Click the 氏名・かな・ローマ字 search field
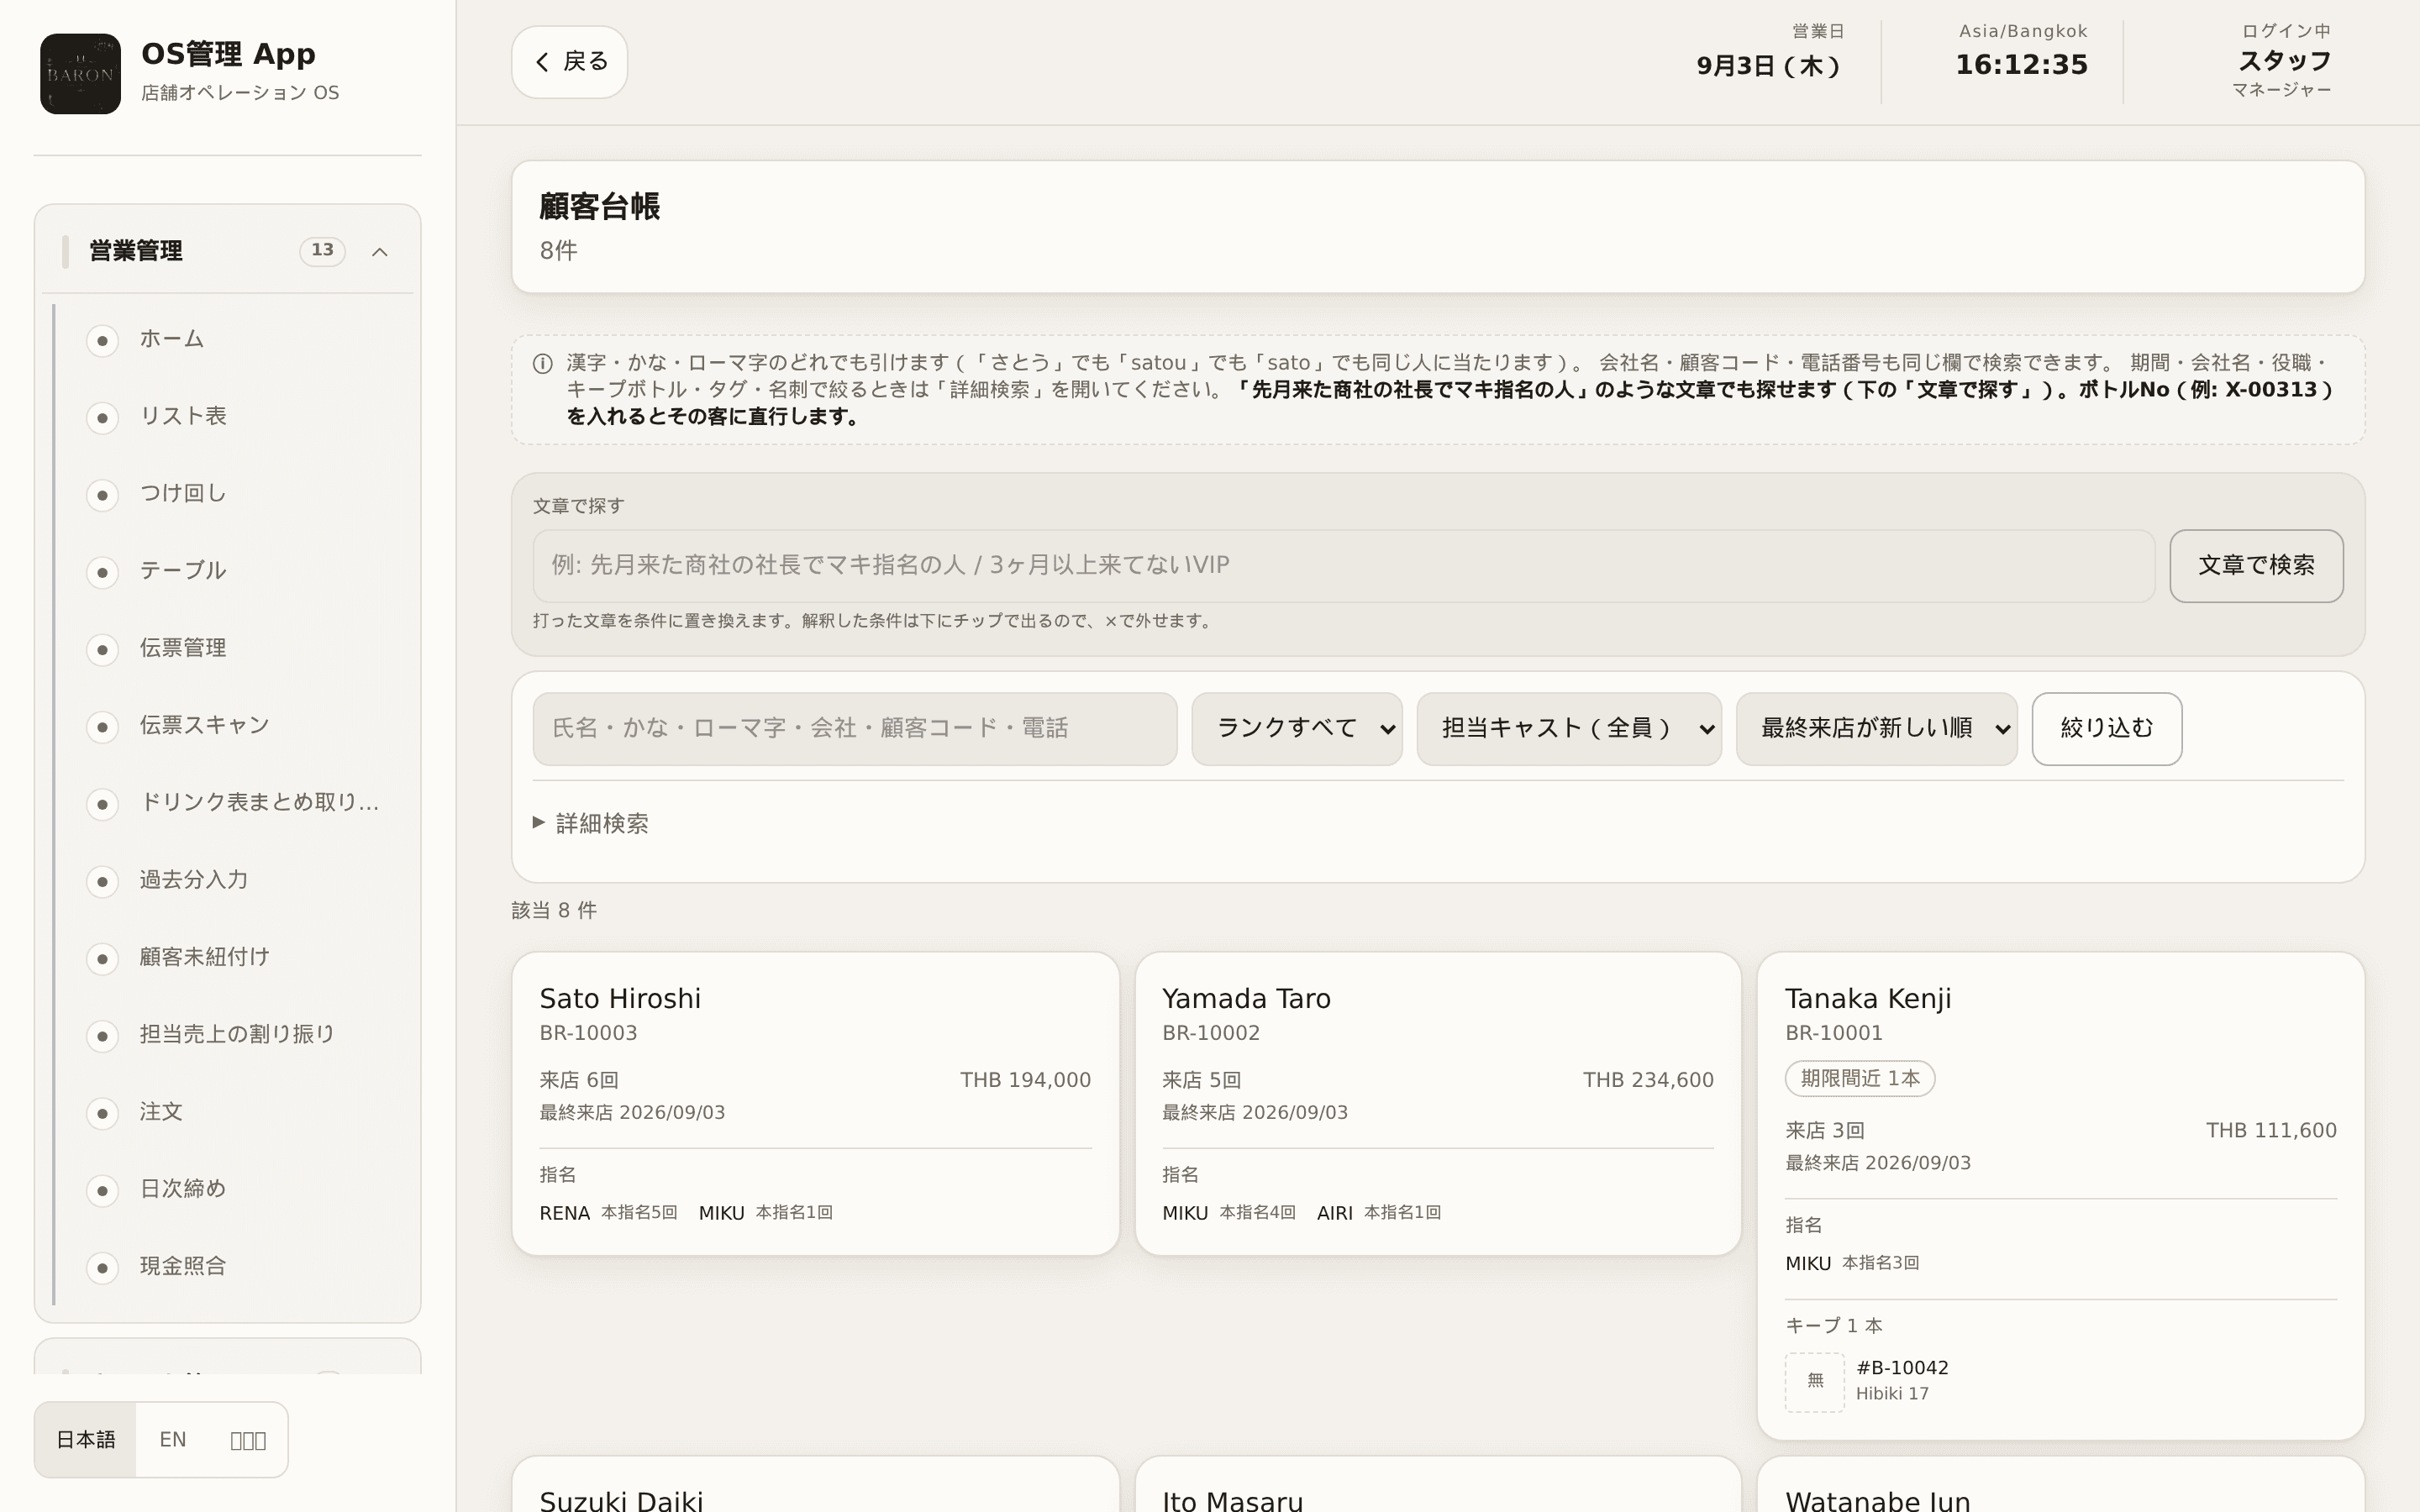 coord(855,729)
